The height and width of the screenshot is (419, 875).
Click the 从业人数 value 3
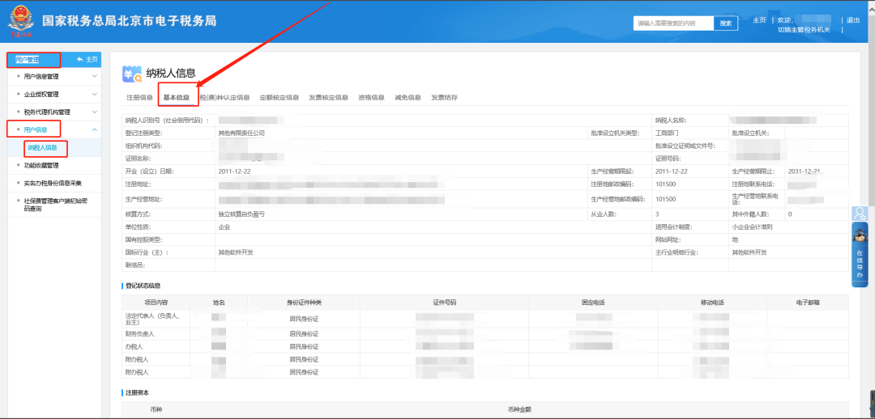coord(657,214)
